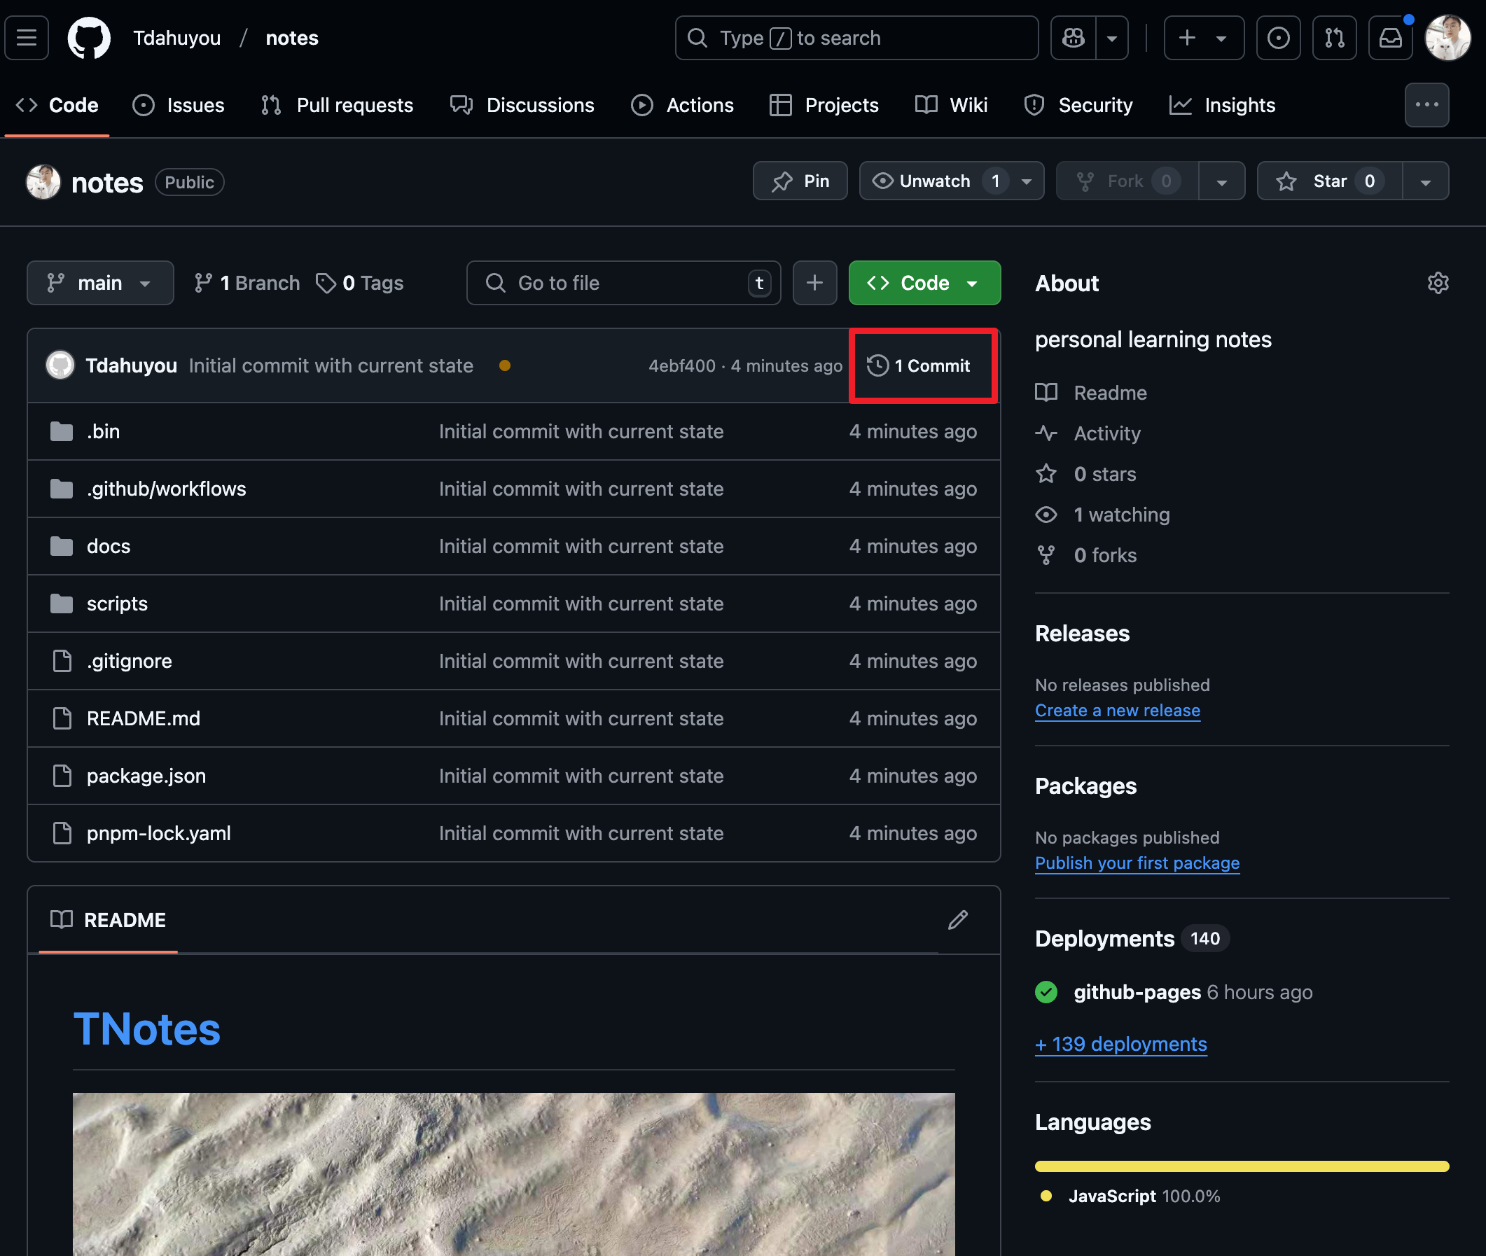Open the Star lists dropdown arrow

(1426, 181)
